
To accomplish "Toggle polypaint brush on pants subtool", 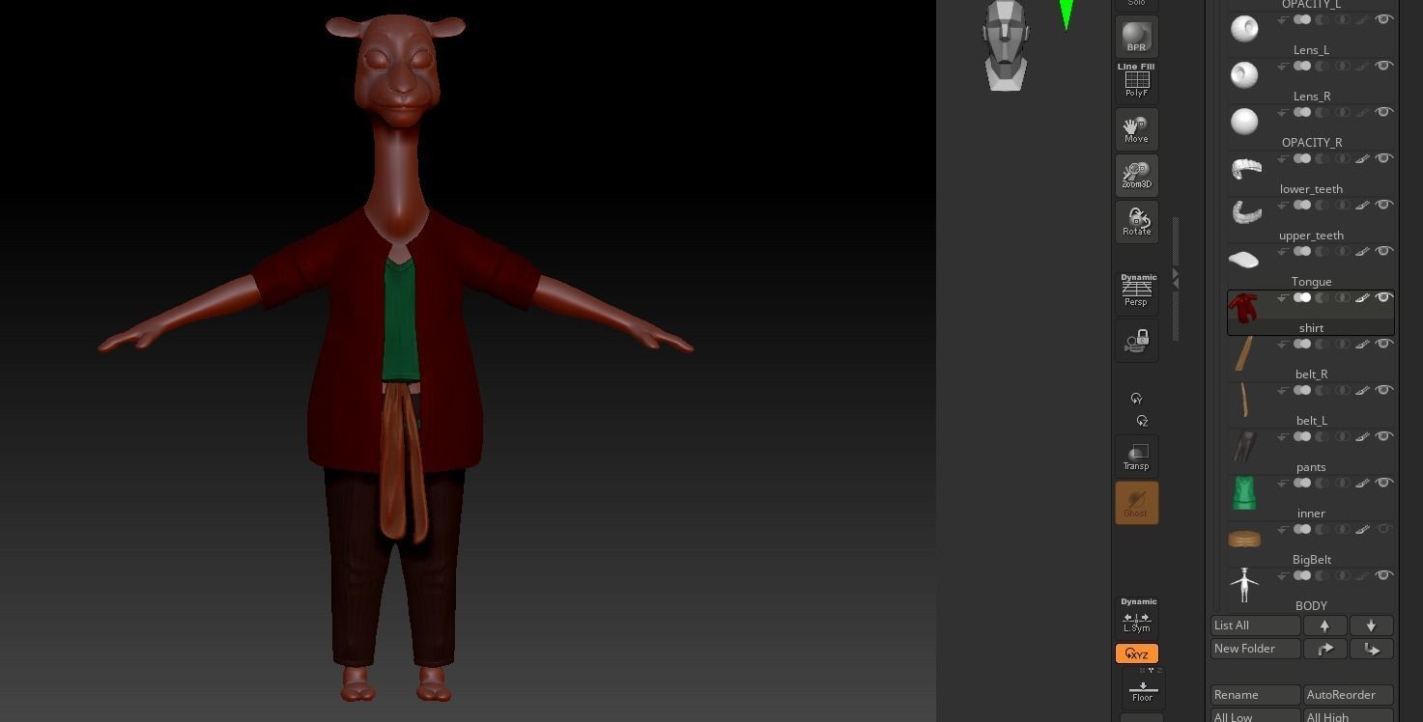I will click(x=1362, y=436).
